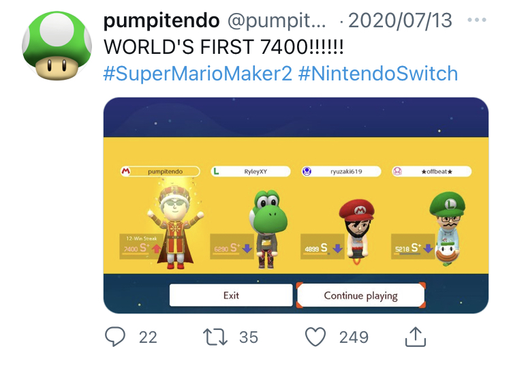The width and height of the screenshot is (511, 366).
Task: Click the ryuzaki619 player name tag
Action: click(345, 172)
